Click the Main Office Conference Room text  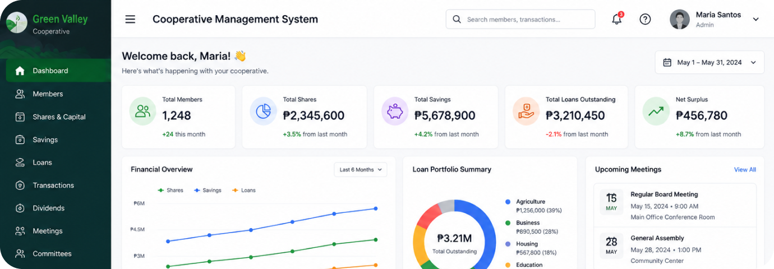click(672, 217)
